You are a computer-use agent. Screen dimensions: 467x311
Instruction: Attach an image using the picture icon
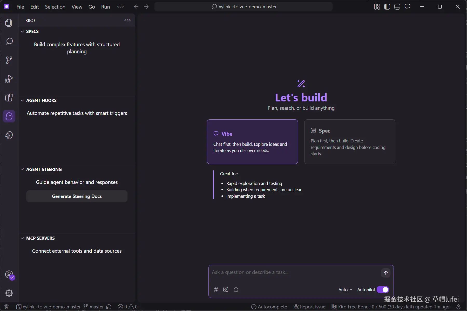coord(226,289)
